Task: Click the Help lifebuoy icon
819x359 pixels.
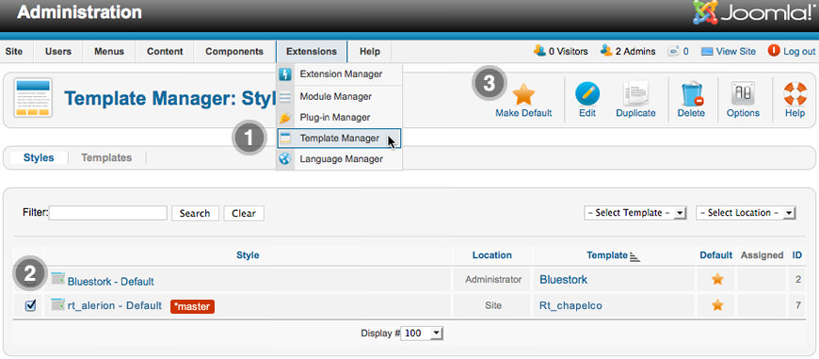Action: [795, 94]
